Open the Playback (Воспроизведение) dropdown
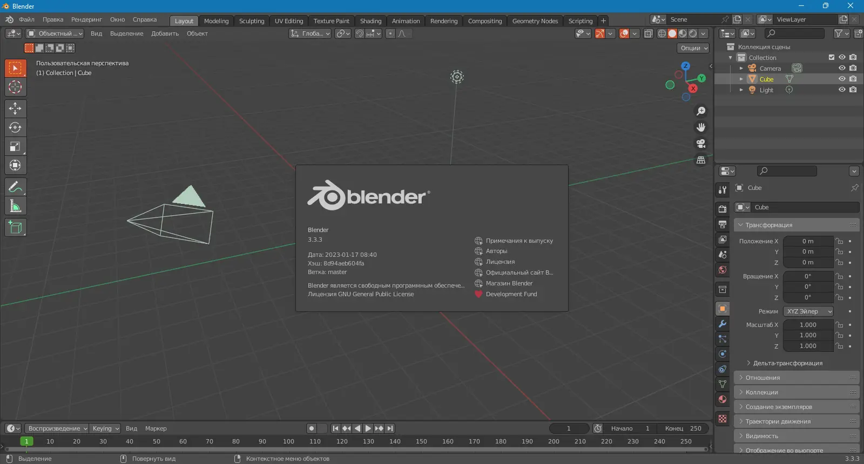 point(57,428)
